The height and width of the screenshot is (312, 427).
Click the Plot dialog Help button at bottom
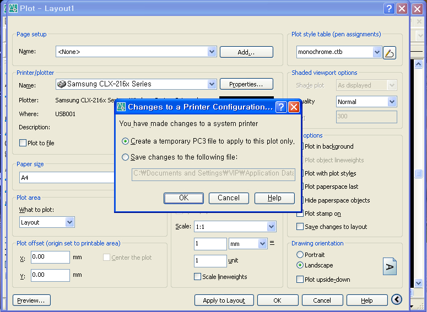click(367, 300)
